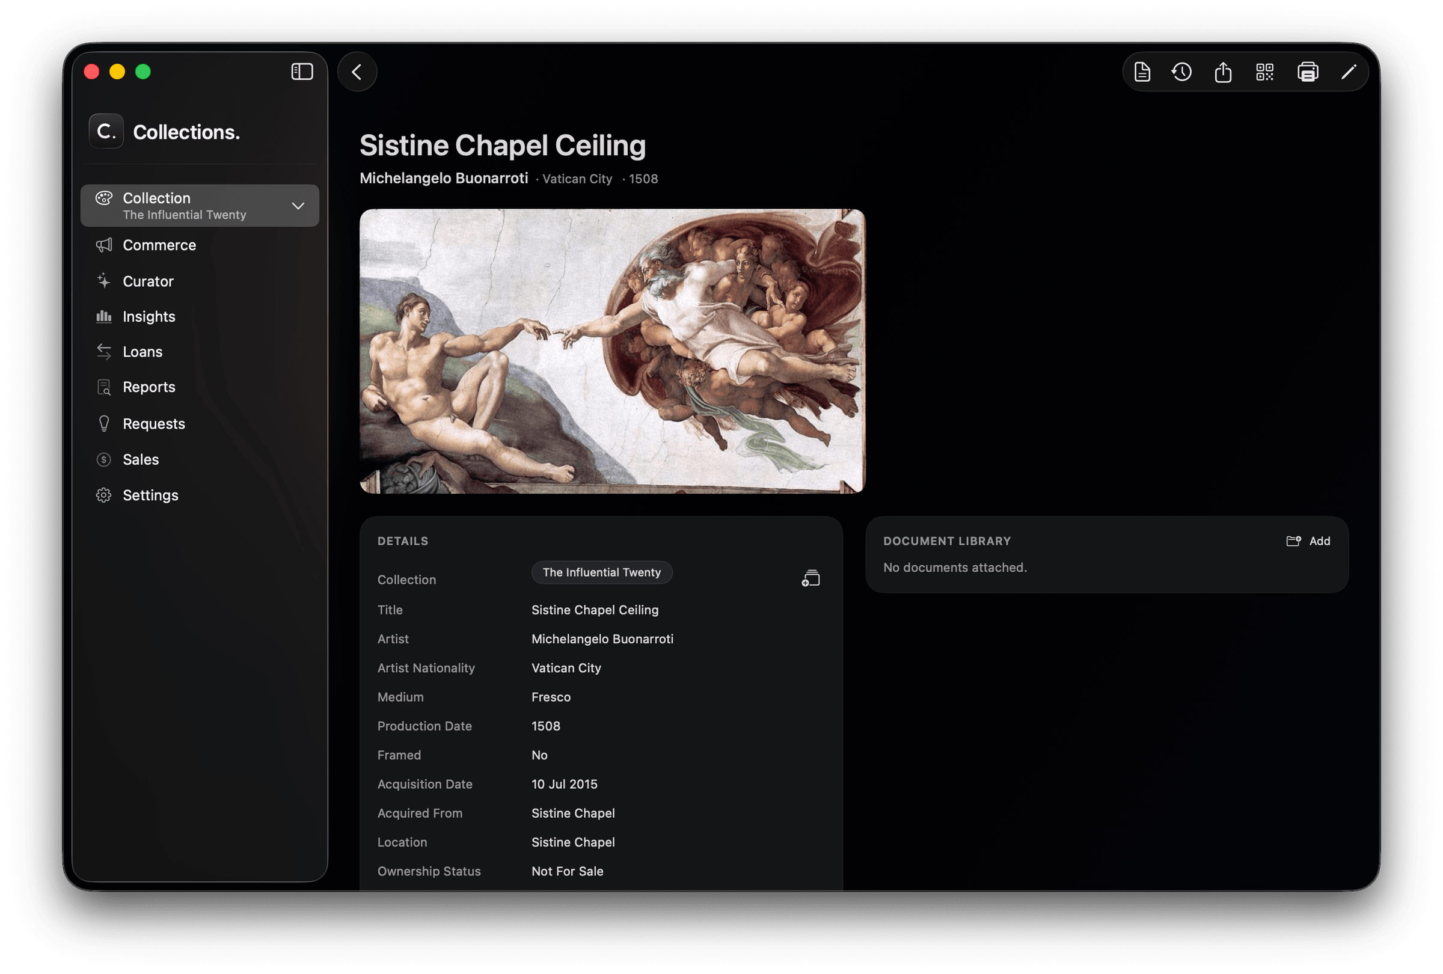
Task: Click the Collections app logo icon
Action: click(x=106, y=131)
